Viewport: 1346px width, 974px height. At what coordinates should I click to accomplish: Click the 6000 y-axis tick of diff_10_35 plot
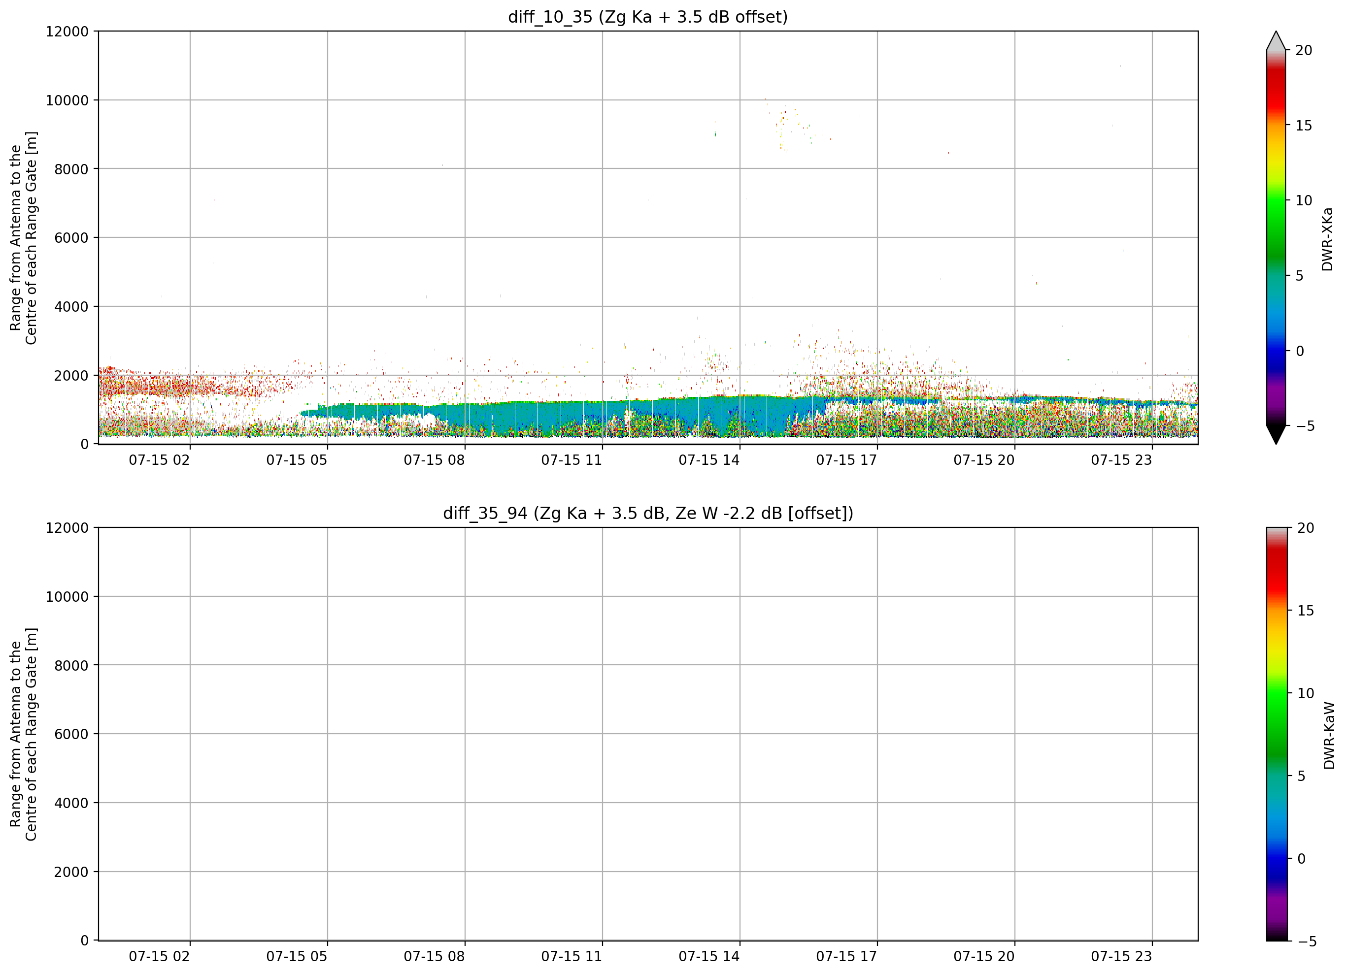71,238
